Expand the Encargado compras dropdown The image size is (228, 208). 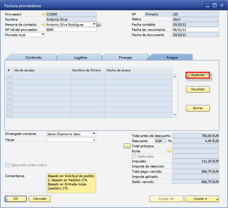(x=94, y=134)
